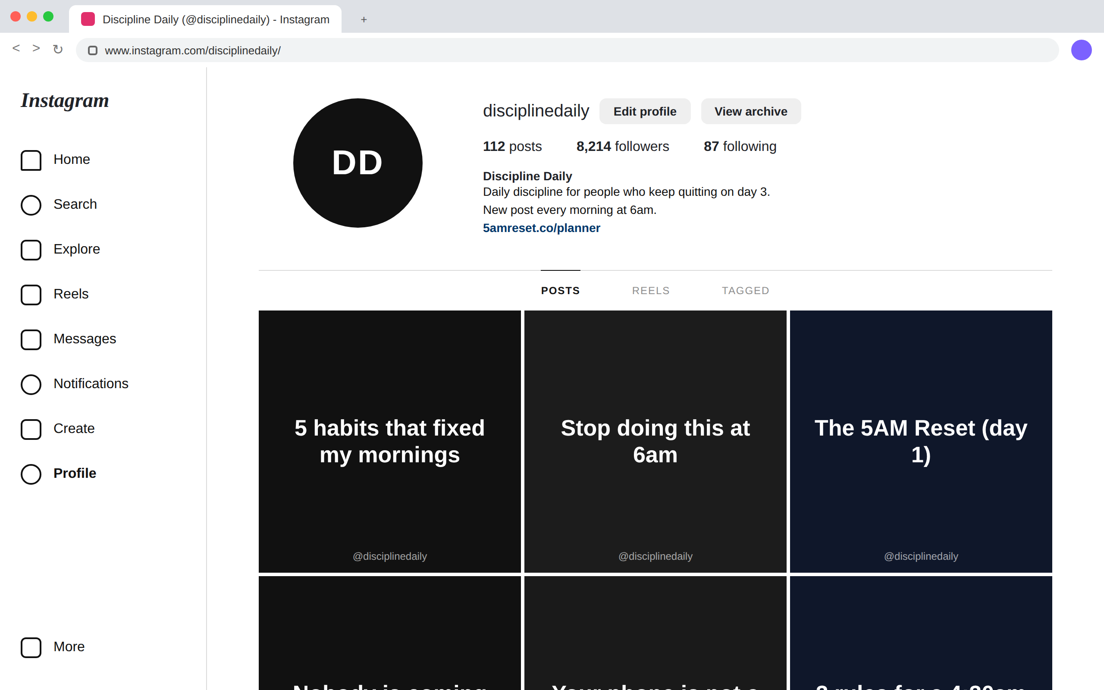Open Search from the sidebar label

[x=75, y=204]
